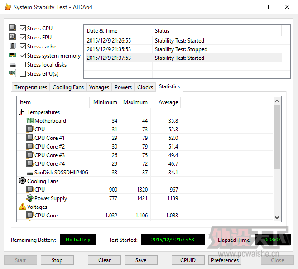Switch to the Temperatures tab
Image resolution: width=298 pixels, height=269 pixels.
[x=31, y=87]
